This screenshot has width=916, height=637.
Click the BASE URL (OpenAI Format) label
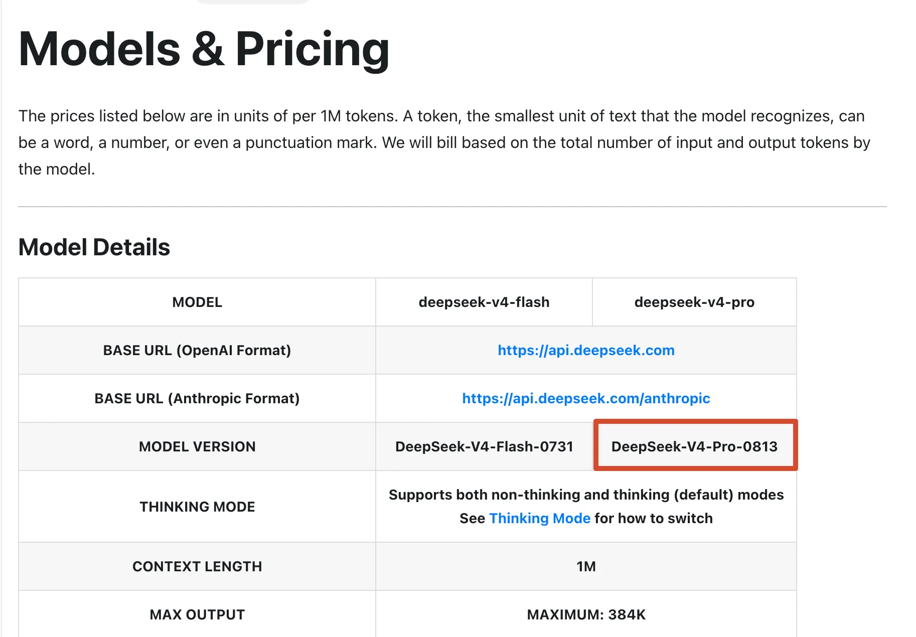(x=197, y=350)
